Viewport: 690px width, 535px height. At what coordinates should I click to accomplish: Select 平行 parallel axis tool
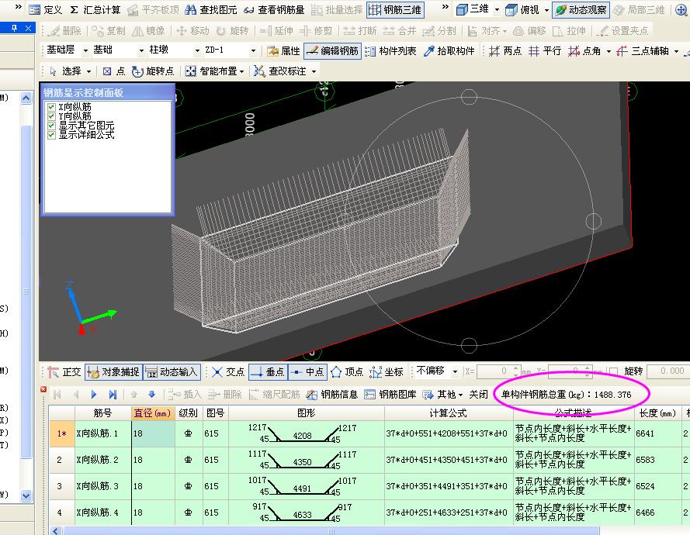click(545, 51)
